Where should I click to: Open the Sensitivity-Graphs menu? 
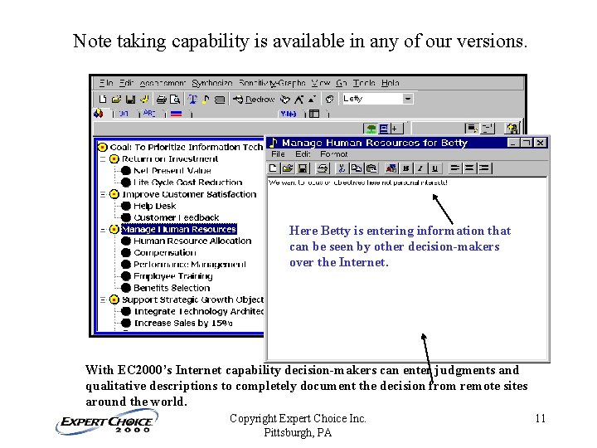[x=272, y=83]
